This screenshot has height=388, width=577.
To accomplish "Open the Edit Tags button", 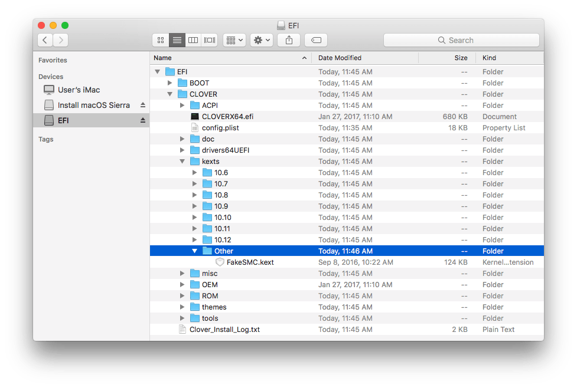I will pyautogui.click(x=316, y=40).
